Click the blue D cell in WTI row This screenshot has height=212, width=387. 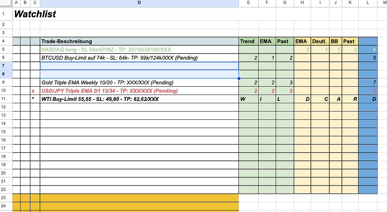pyautogui.click(x=368, y=99)
